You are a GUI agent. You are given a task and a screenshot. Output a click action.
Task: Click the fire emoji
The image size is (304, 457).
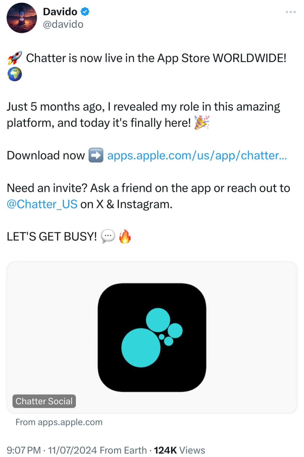[x=125, y=237]
